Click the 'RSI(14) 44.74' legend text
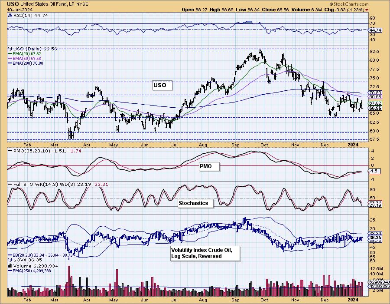This screenshot has width=390, height=304. (x=30, y=15)
